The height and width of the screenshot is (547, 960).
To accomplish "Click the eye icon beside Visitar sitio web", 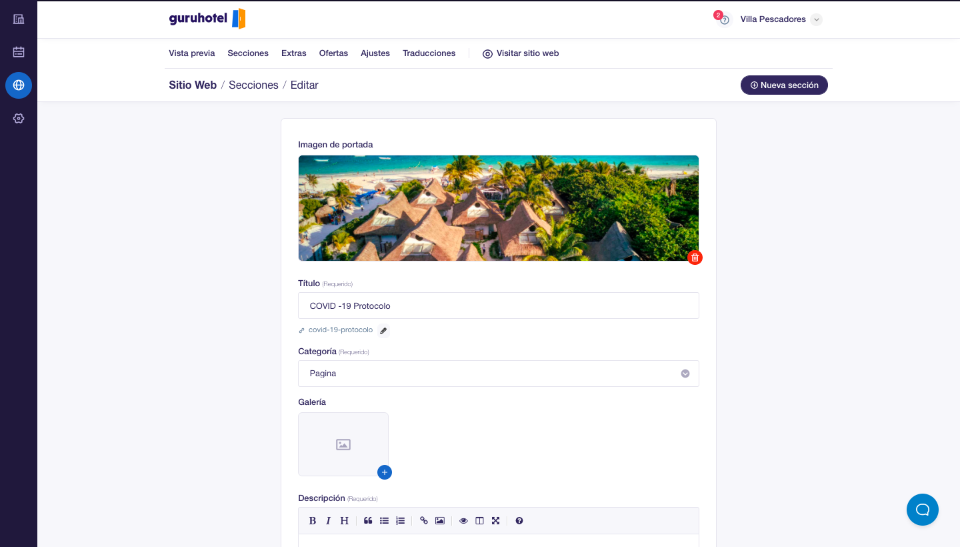I will 487,54.
